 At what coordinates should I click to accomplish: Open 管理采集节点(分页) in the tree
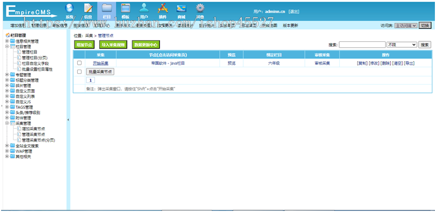click(x=38, y=140)
